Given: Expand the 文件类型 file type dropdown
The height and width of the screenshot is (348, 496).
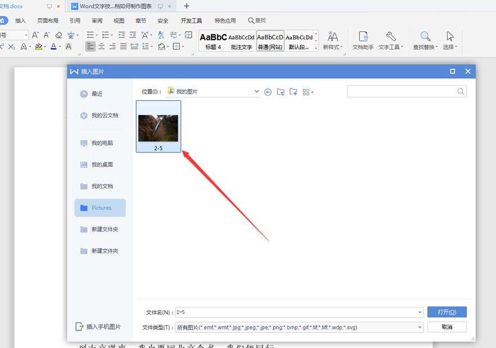Looking at the screenshot, I should [x=420, y=327].
